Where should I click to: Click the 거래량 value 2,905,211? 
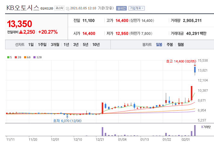tap(192, 20)
